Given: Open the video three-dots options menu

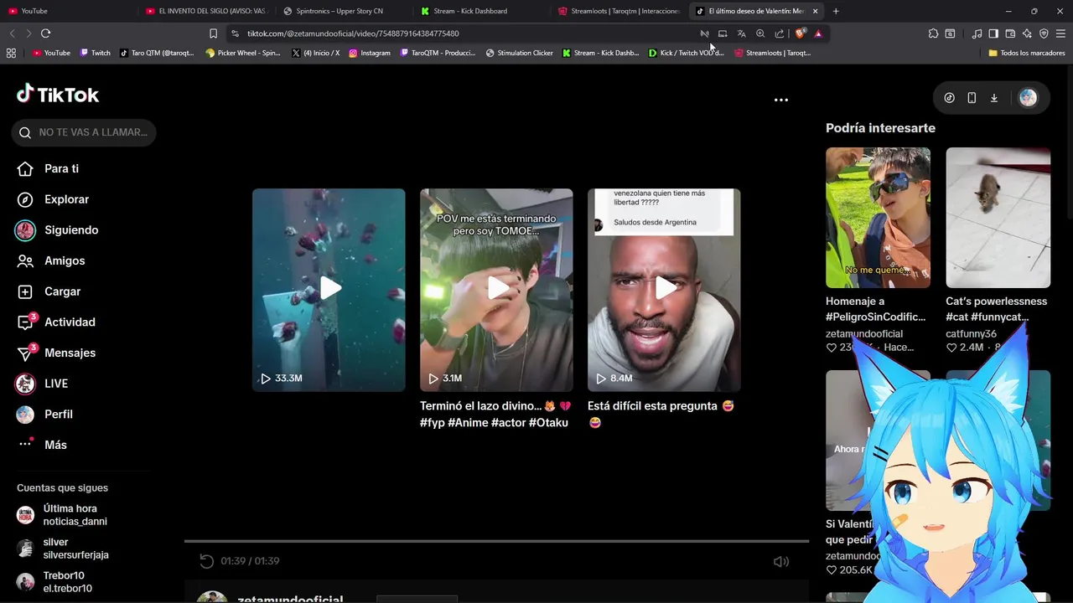Looking at the screenshot, I should pos(780,100).
